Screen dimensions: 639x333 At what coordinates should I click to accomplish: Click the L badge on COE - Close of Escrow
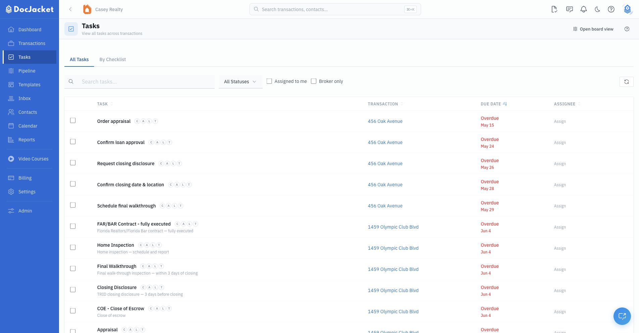tap(163, 308)
